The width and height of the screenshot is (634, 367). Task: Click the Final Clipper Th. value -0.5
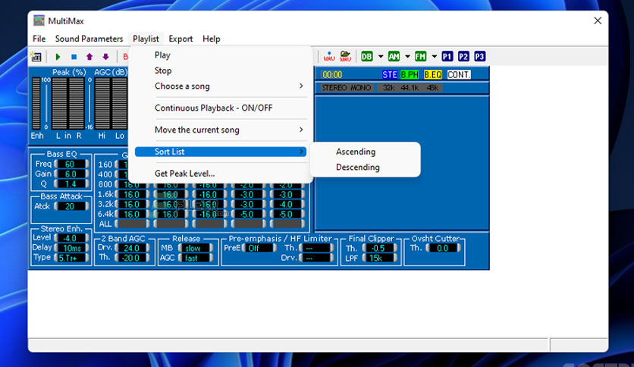pyautogui.click(x=379, y=248)
